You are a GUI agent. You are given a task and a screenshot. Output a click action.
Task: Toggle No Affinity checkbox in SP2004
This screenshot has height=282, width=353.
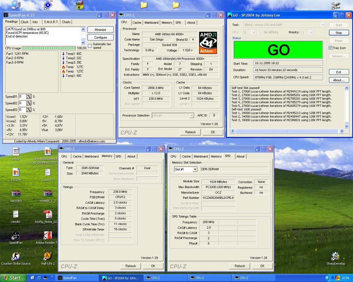point(262,32)
